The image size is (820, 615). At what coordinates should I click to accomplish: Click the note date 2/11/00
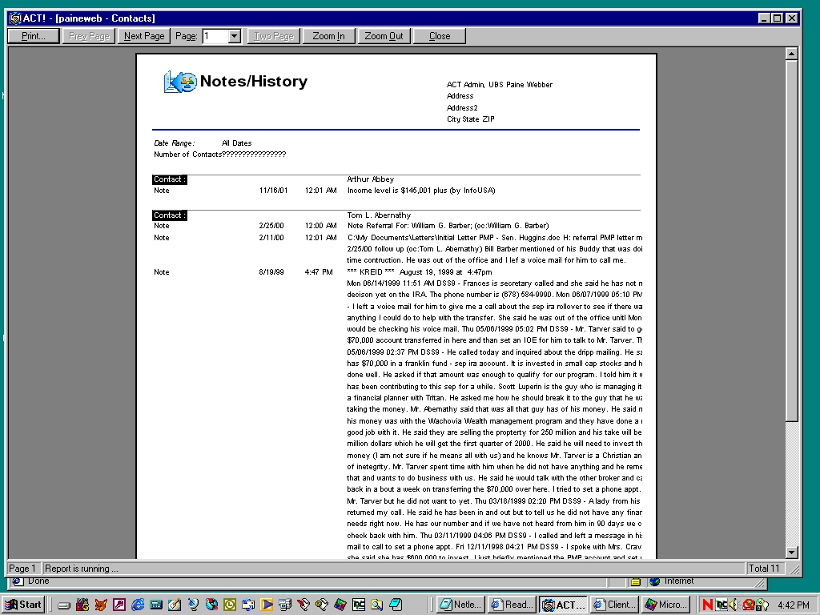[271, 237]
